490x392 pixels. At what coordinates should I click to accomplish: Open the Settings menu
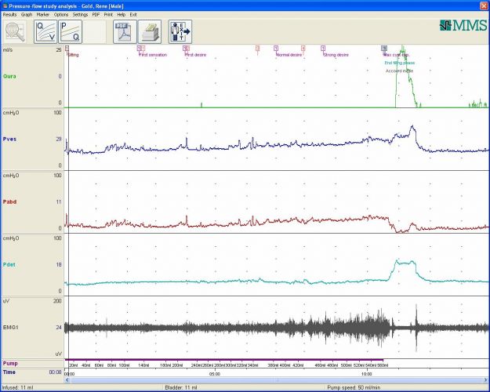80,14
